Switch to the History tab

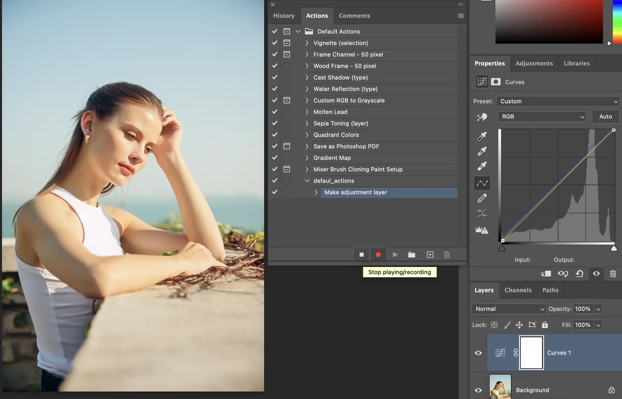coord(284,16)
